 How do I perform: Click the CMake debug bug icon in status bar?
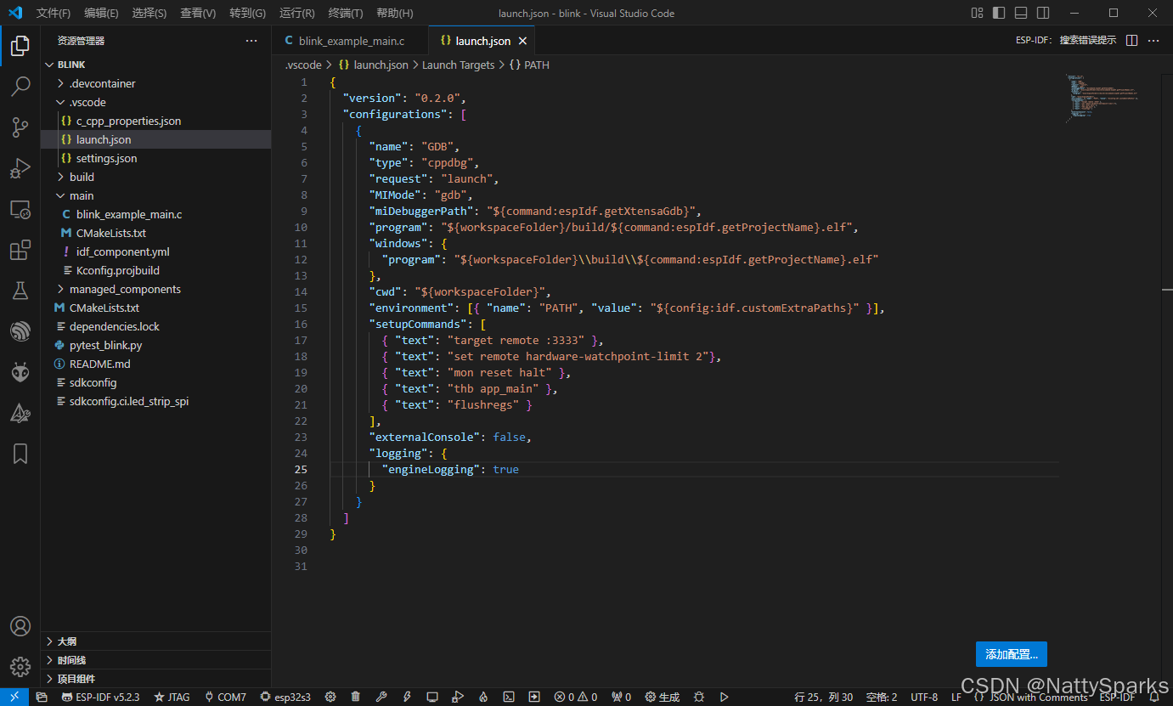click(699, 697)
